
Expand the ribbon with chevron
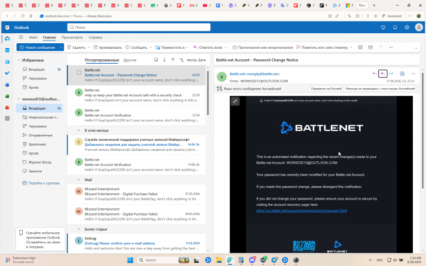pyautogui.click(x=415, y=48)
